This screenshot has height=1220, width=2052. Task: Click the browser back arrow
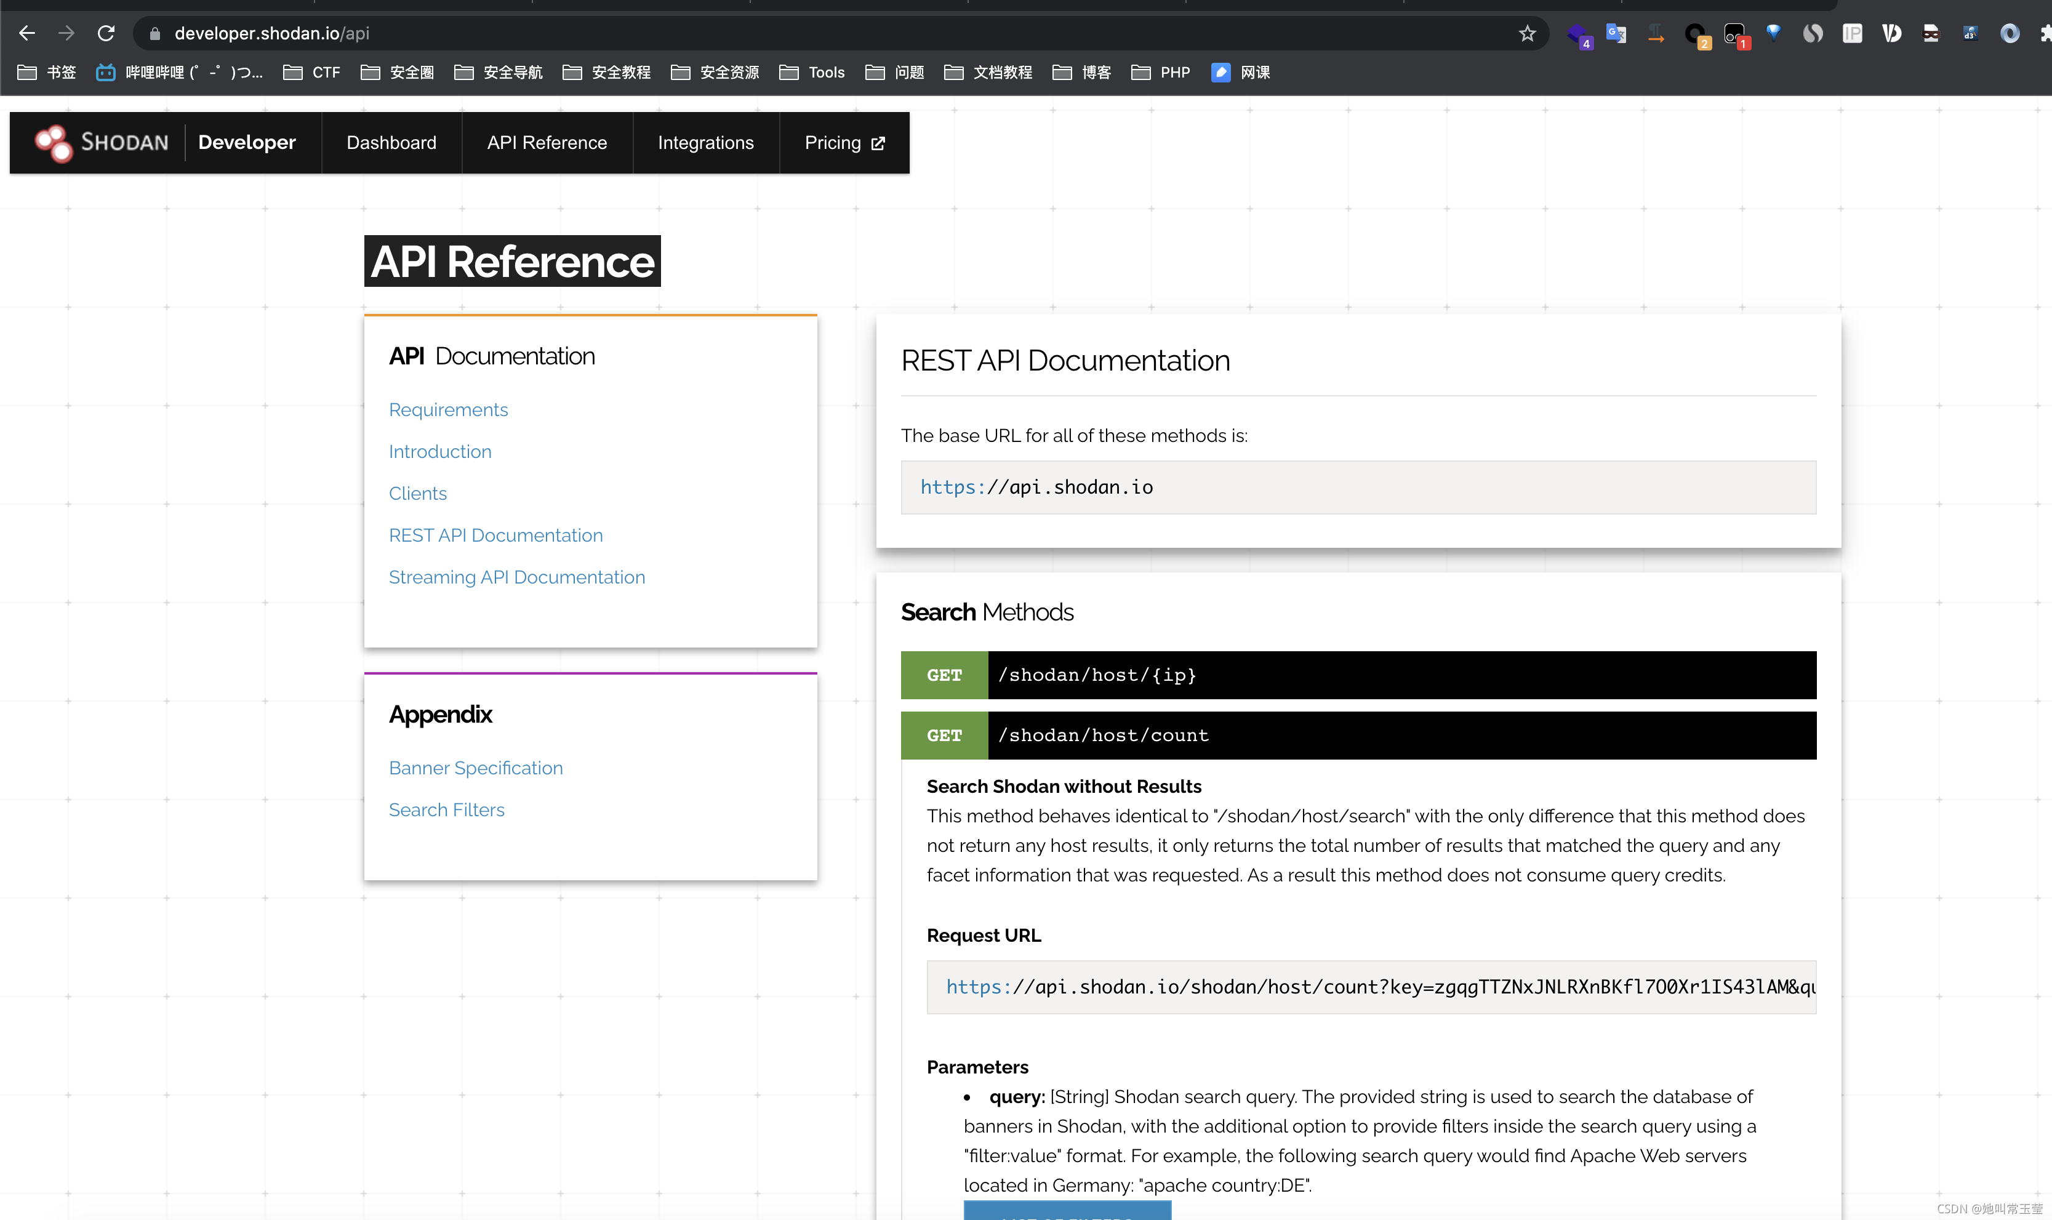tap(26, 33)
